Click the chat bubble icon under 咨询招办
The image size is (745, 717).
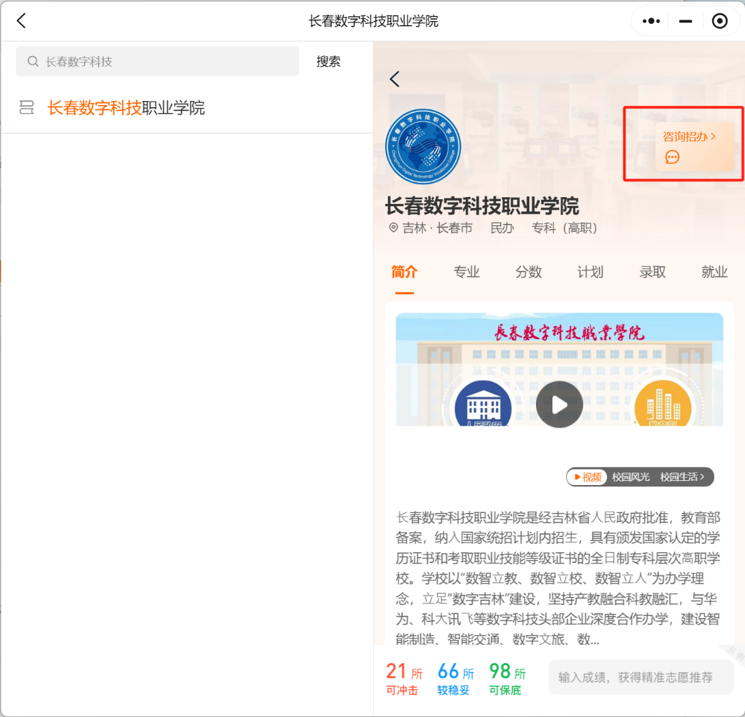[672, 157]
